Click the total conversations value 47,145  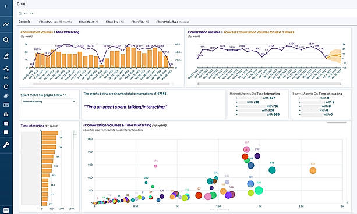[162, 94]
